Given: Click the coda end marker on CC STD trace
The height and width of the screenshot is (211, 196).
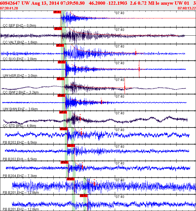Looking at the screenshot, I should coord(80,119).
